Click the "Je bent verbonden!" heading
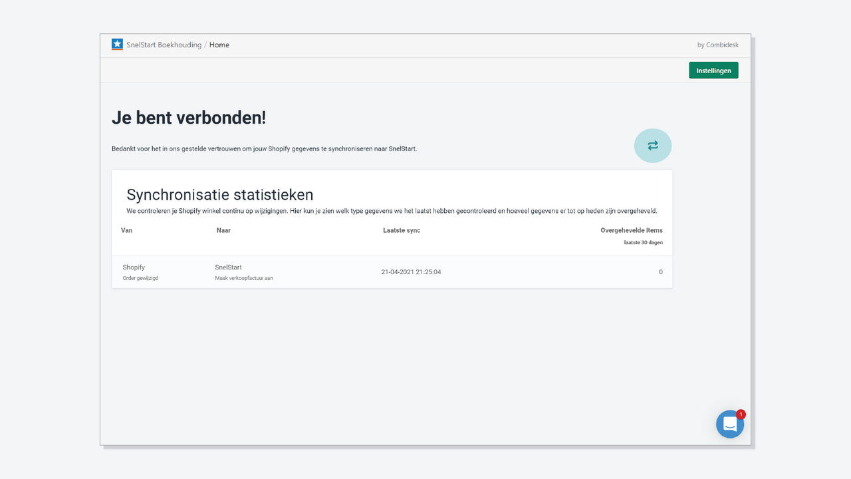851x479 pixels. (x=189, y=118)
